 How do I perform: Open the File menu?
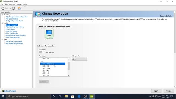point(2,4)
